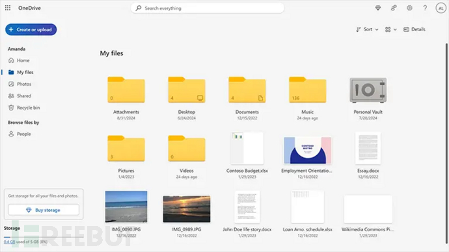The width and height of the screenshot is (449, 252).
Task: Open IMG_0989.JPG sunset photo
Action: (187, 209)
